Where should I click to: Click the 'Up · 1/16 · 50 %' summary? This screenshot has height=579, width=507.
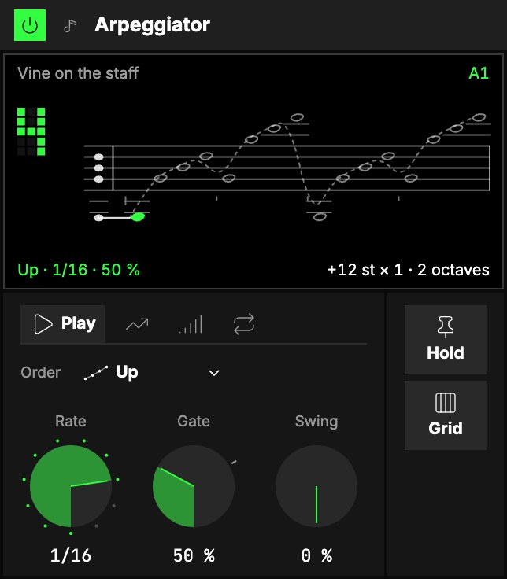pos(79,270)
